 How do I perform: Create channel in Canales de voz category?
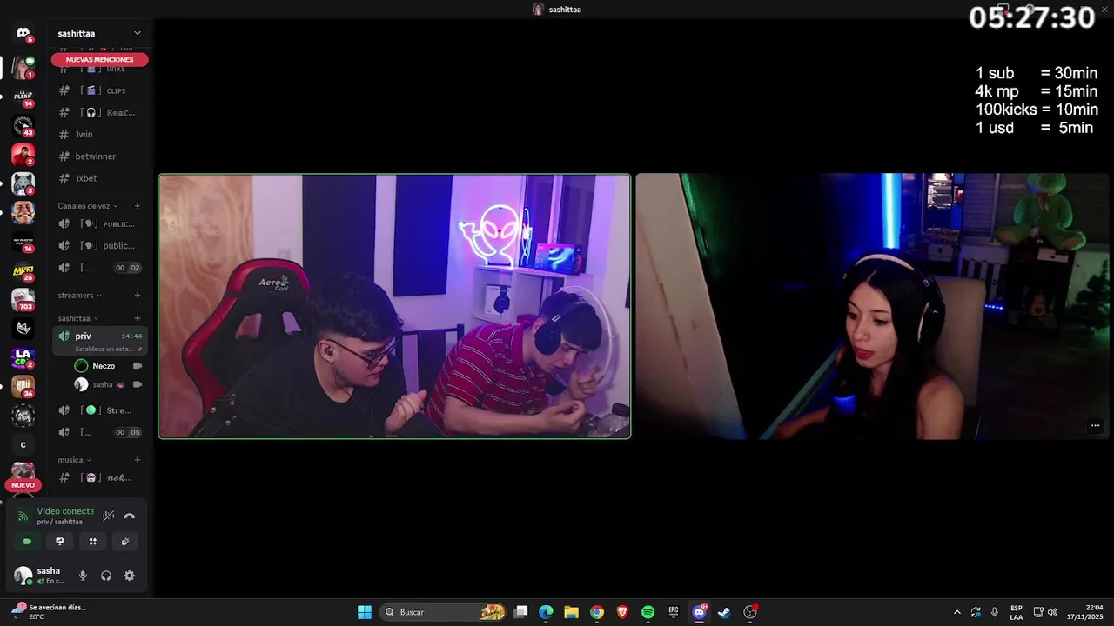[x=138, y=206]
